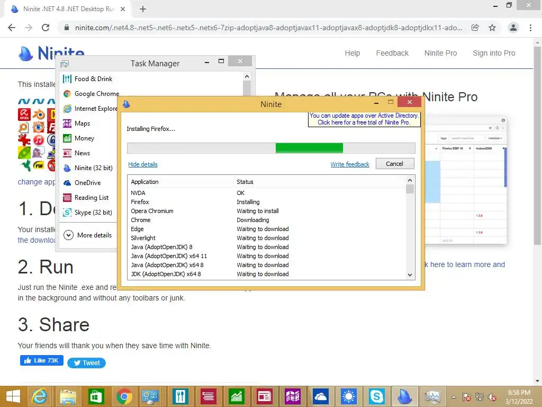Click the red iTunes music note icon
Image resolution: width=542 pixels, height=407 pixels.
[x=39, y=140]
